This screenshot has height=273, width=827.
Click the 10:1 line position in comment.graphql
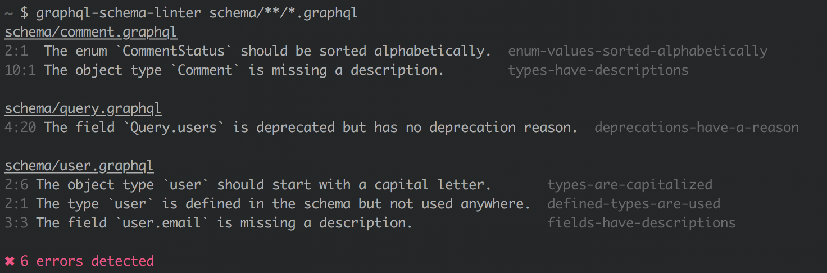tap(20, 70)
